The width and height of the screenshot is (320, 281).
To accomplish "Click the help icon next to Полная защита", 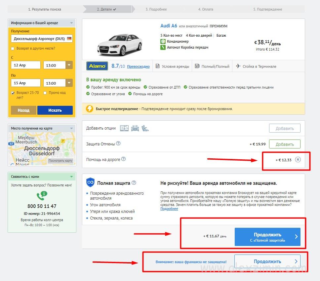I will tap(134, 183).
